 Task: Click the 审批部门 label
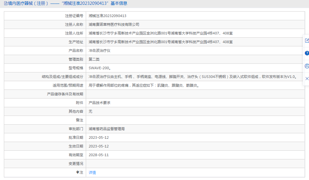[76, 129]
